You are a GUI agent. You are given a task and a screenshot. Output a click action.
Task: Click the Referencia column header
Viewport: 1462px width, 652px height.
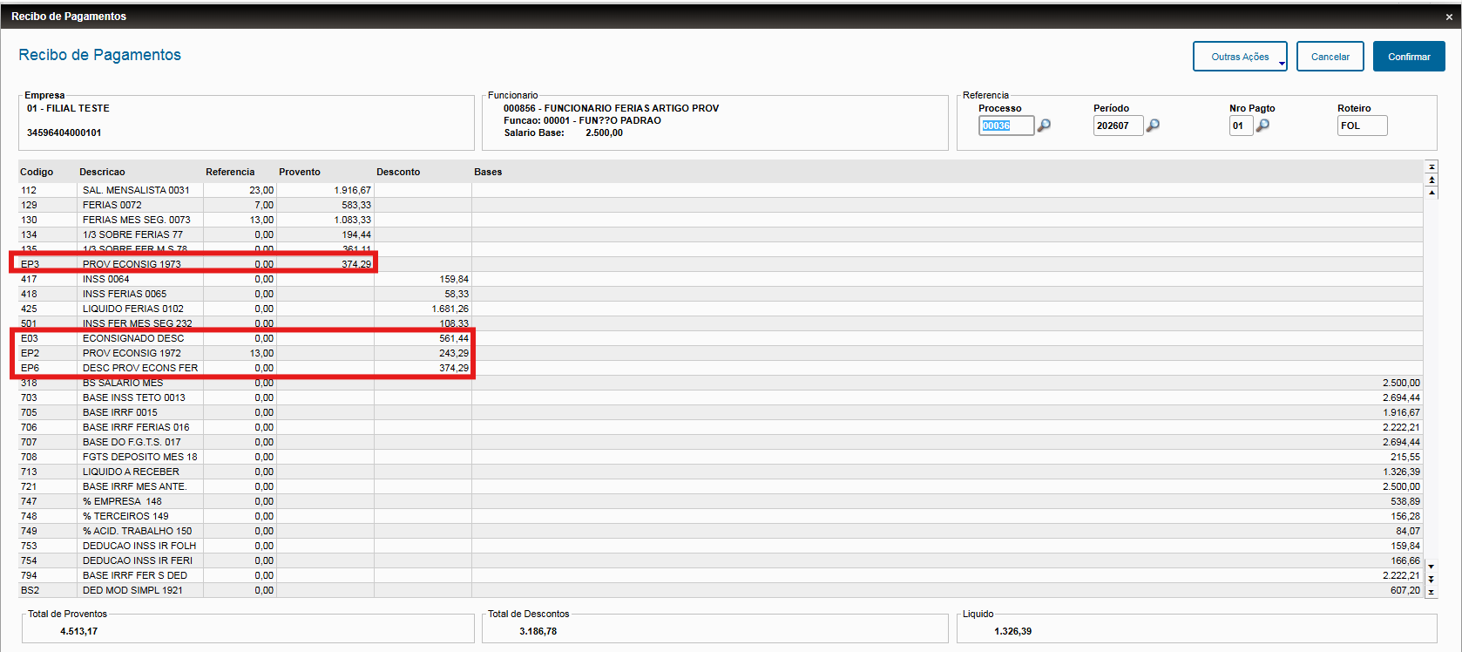[230, 172]
